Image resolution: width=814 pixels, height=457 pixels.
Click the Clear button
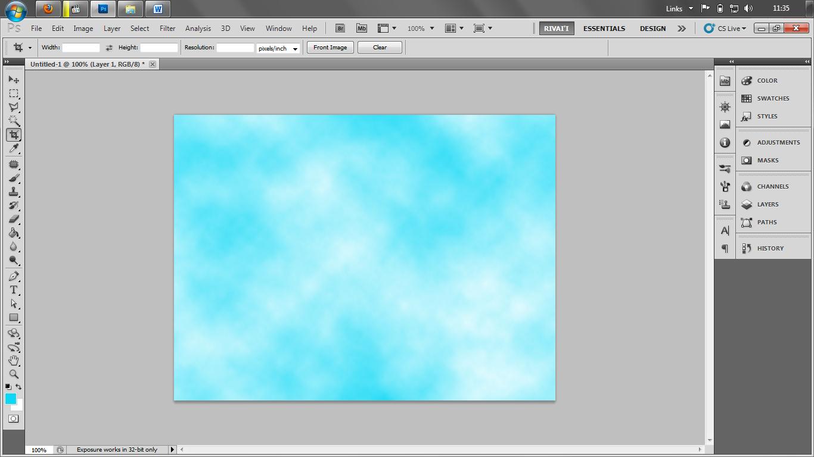coord(380,48)
